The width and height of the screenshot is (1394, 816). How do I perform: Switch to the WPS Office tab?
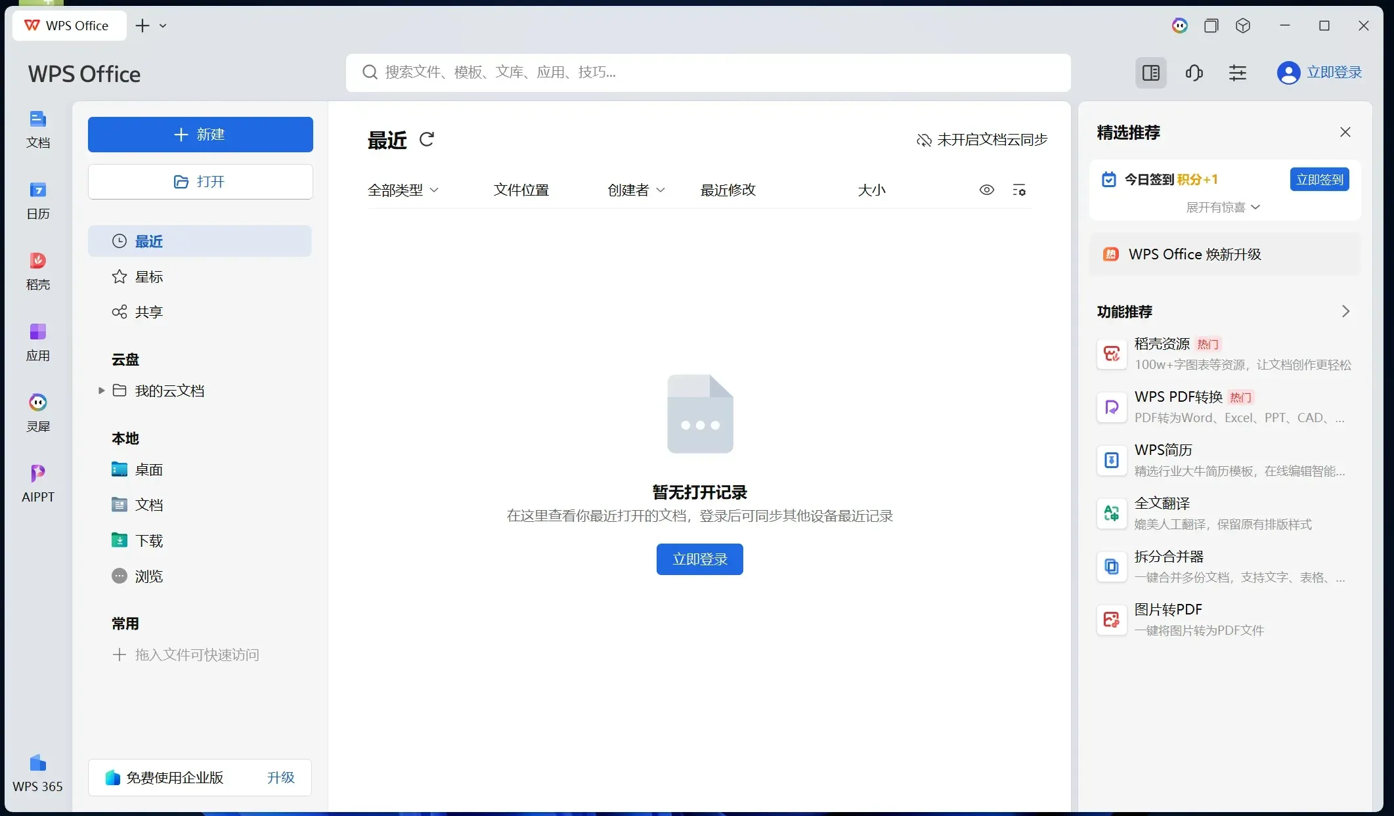click(69, 26)
